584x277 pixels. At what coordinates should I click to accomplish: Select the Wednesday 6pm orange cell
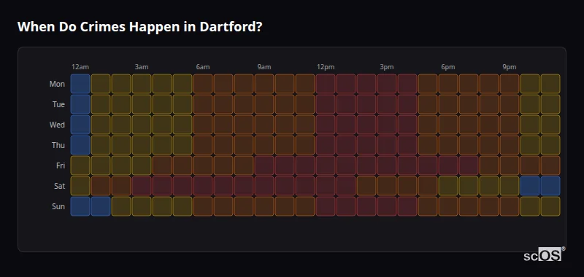coord(448,125)
